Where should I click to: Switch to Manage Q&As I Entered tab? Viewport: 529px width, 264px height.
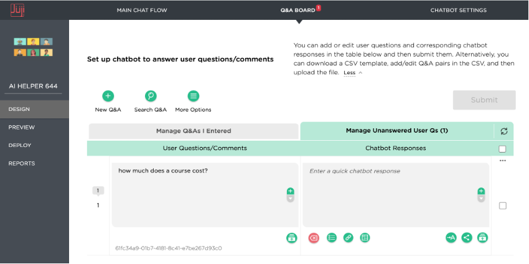point(194,131)
